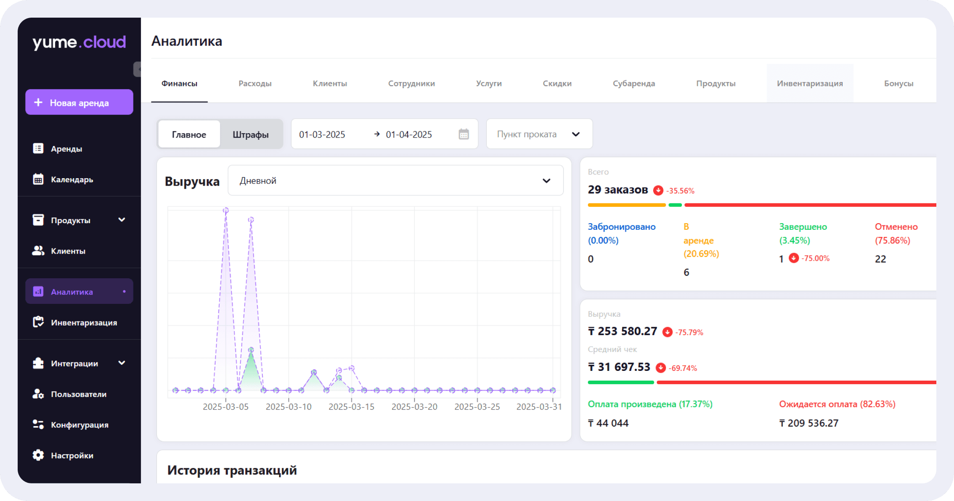Click the Пользователи user-gear icon
Viewport: 954px width, 501px height.
[38, 394]
